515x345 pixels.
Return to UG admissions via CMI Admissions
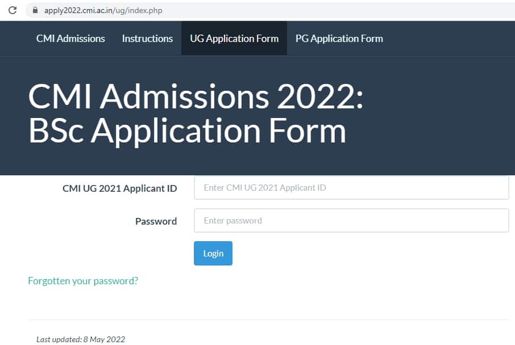pos(70,38)
